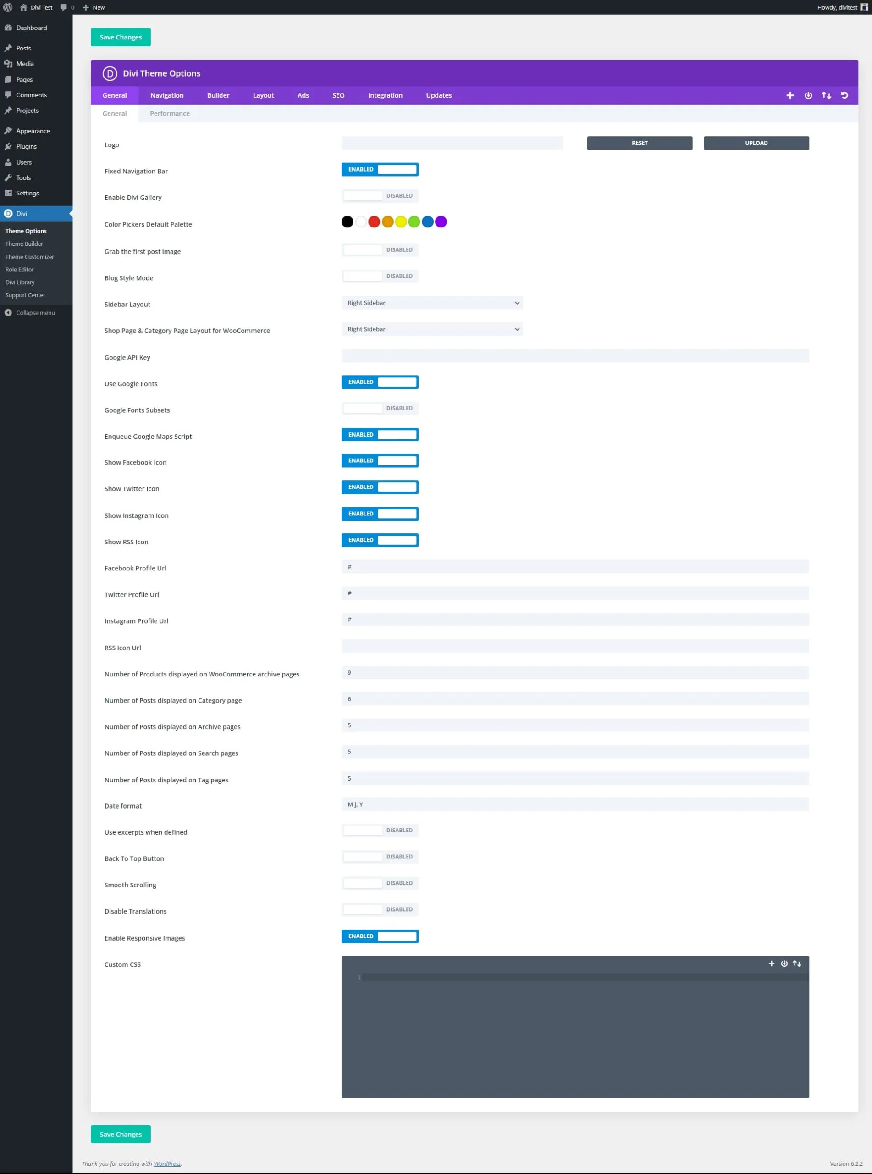The width and height of the screenshot is (872, 1174).
Task: Click the plus icon in Custom CSS editor
Action: (x=772, y=964)
